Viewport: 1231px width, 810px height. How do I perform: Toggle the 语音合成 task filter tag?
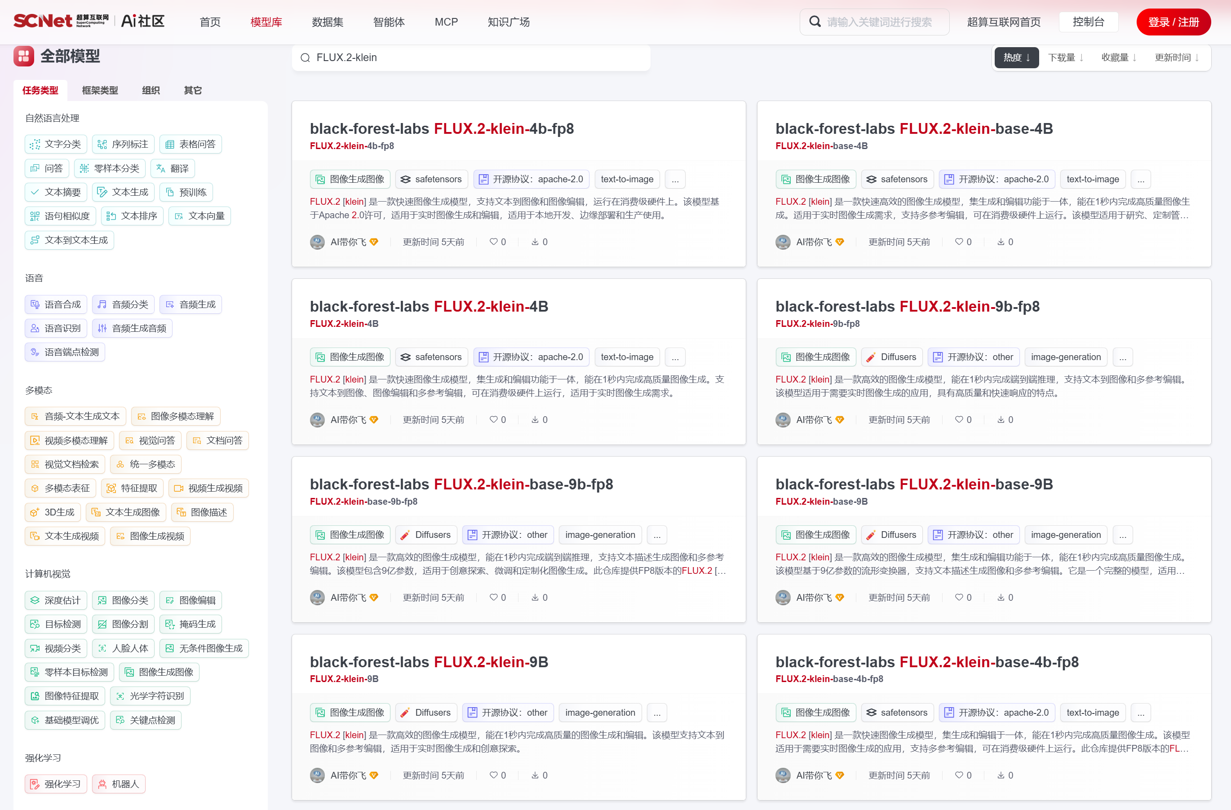tap(56, 304)
